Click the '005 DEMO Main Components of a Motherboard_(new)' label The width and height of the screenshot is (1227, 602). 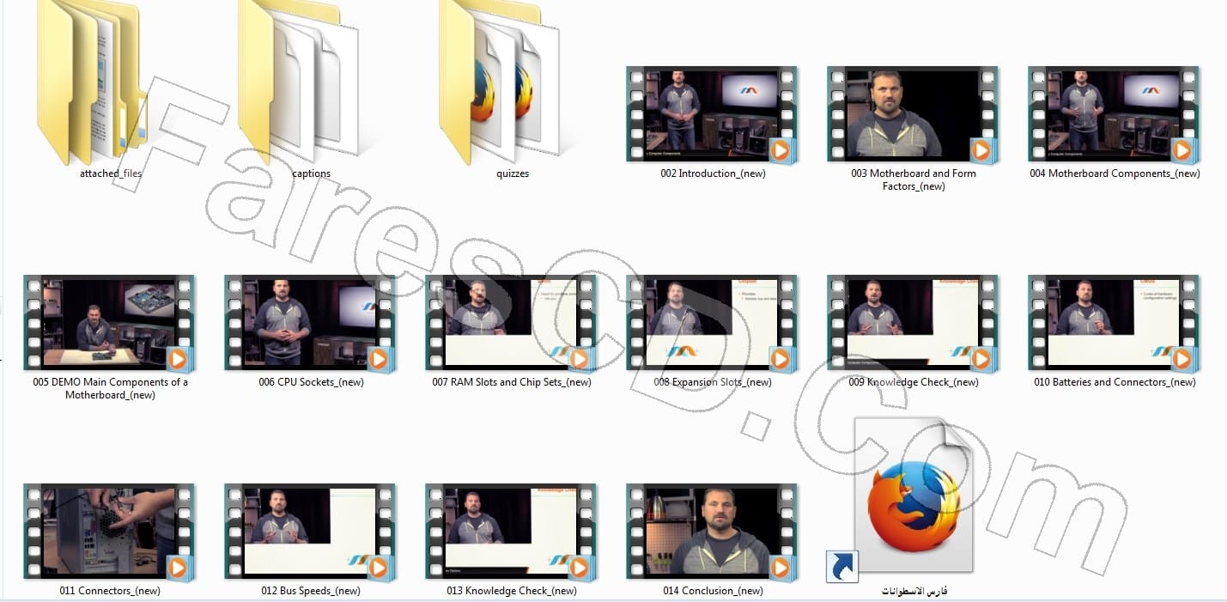click(x=110, y=388)
